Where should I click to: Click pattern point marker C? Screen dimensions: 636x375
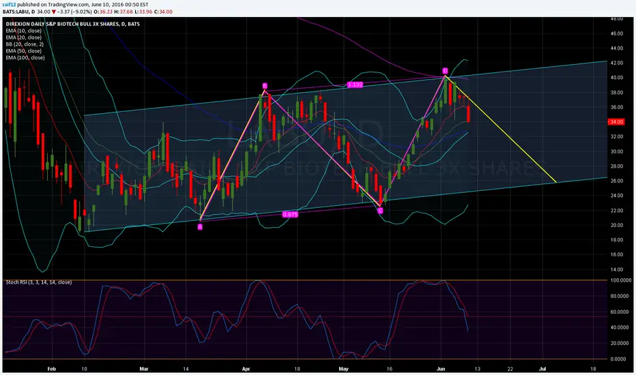380,211
